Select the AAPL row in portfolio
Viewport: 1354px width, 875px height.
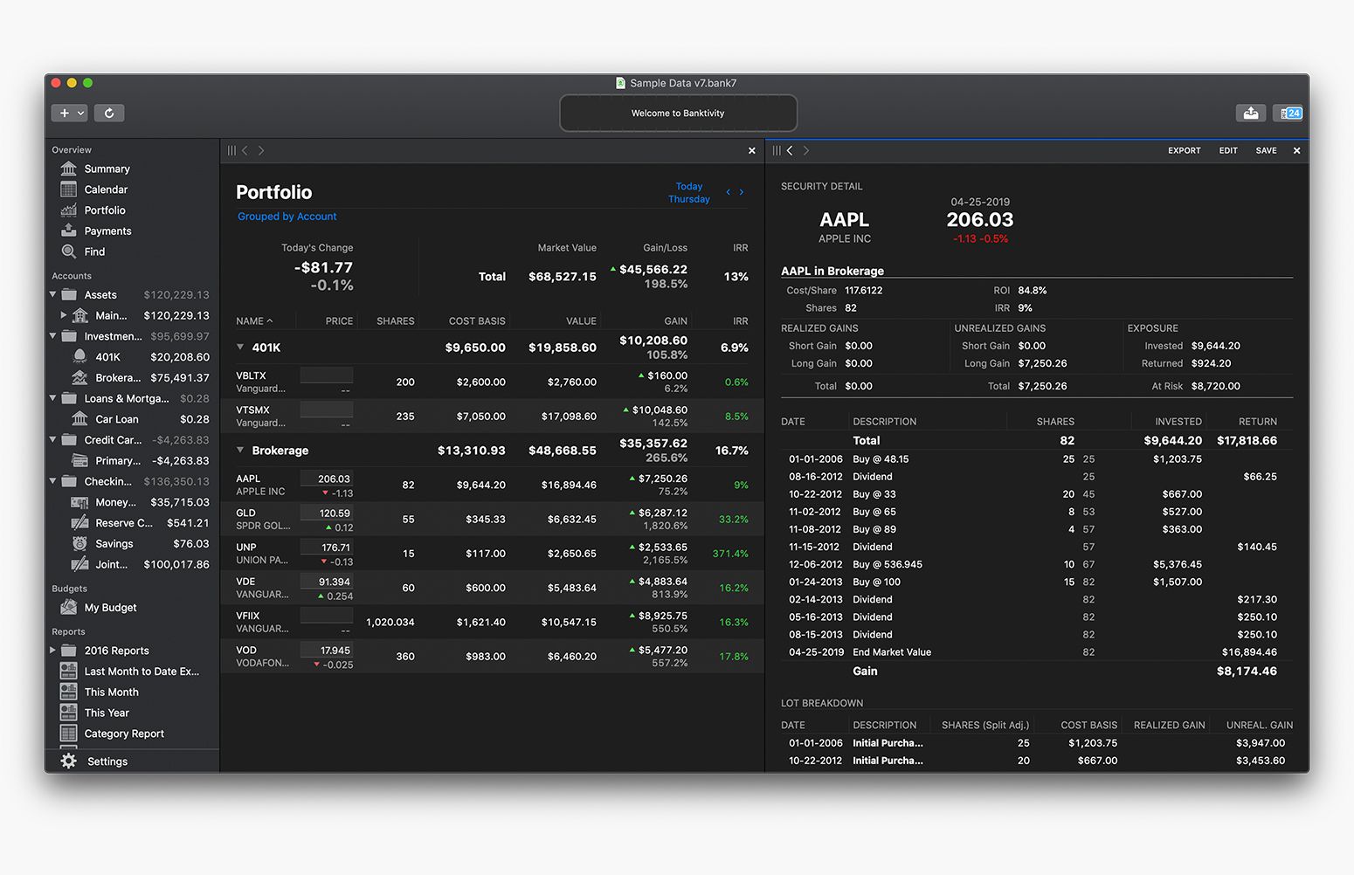click(492, 485)
